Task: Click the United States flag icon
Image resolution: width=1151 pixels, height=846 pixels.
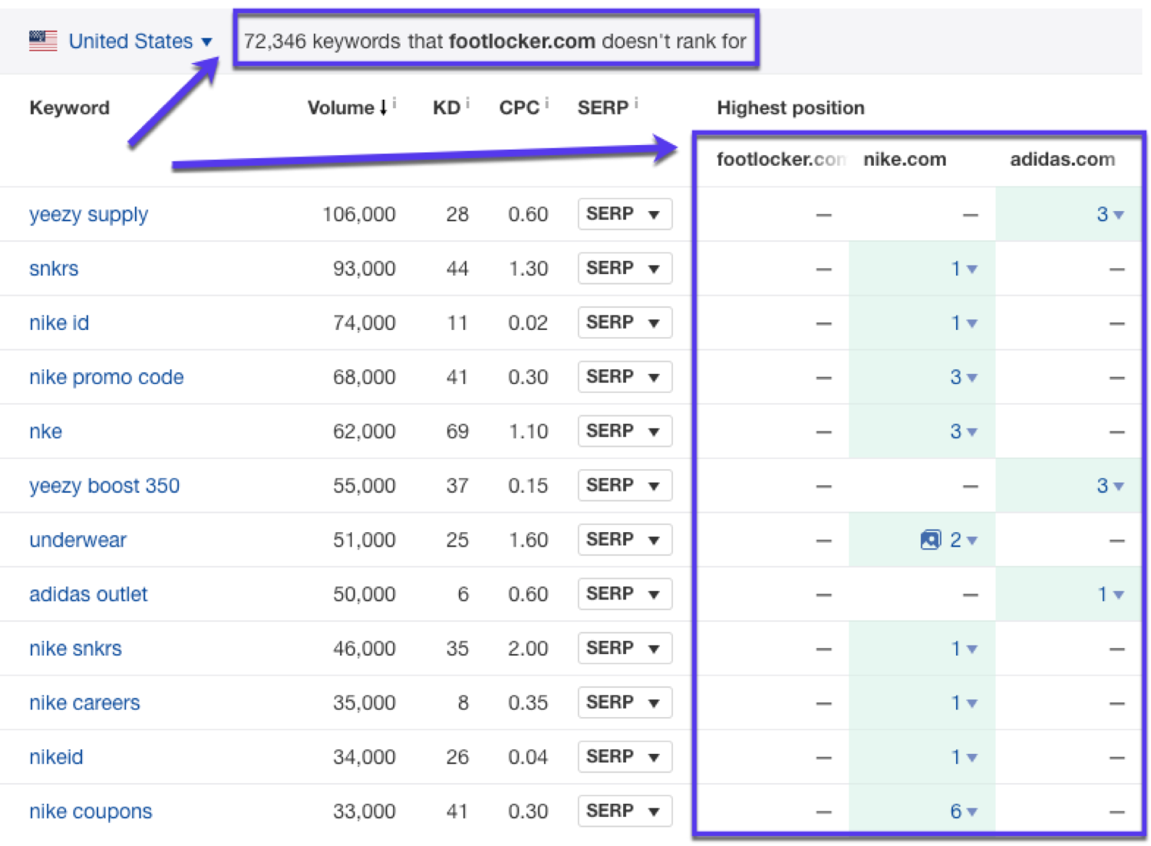Action: tap(42, 41)
